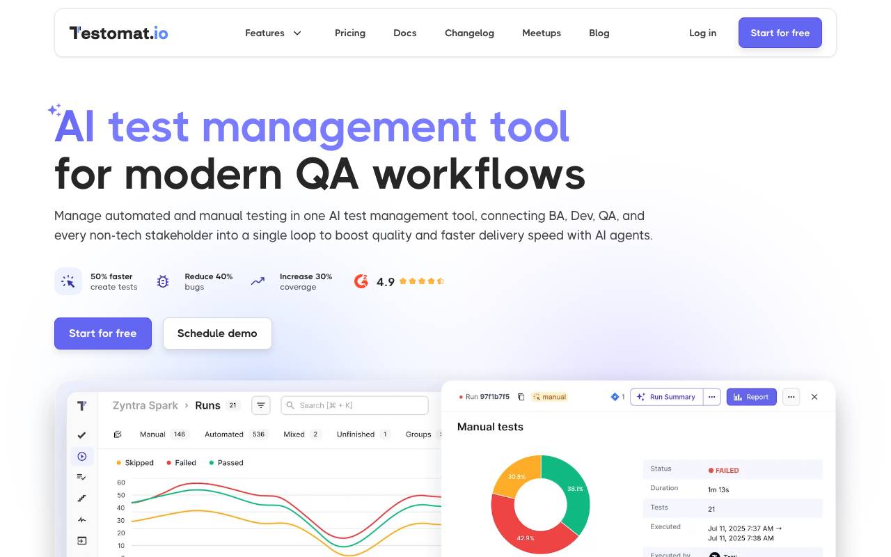Viewport: 891px width, 557px height.
Task: Click the FAILED status value
Action: (724, 471)
